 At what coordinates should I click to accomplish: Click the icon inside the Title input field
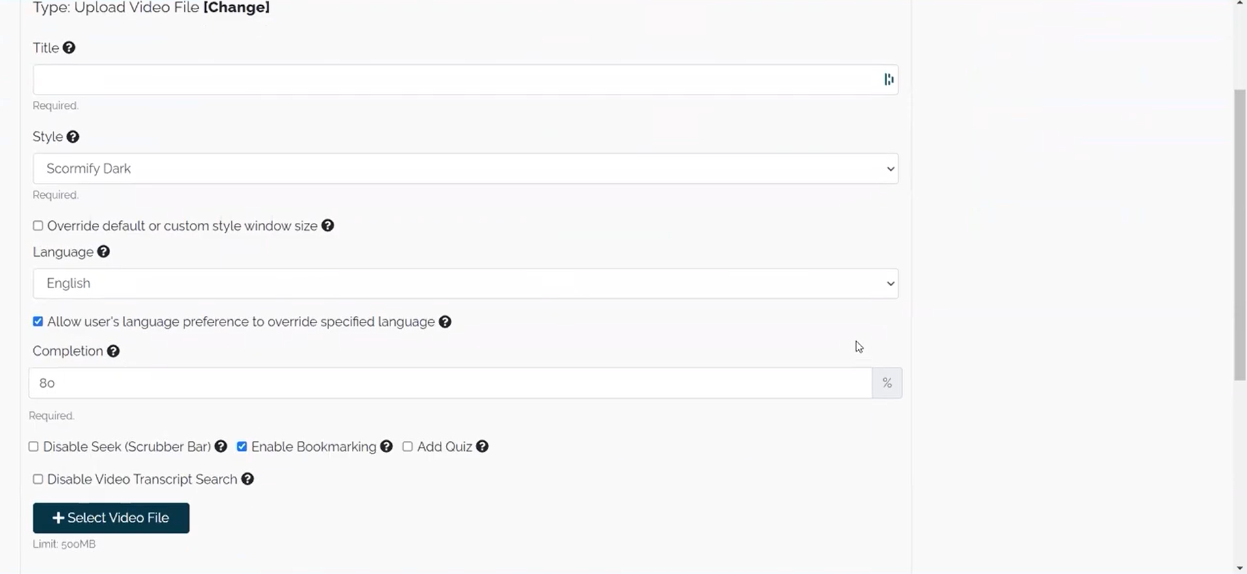tap(888, 79)
